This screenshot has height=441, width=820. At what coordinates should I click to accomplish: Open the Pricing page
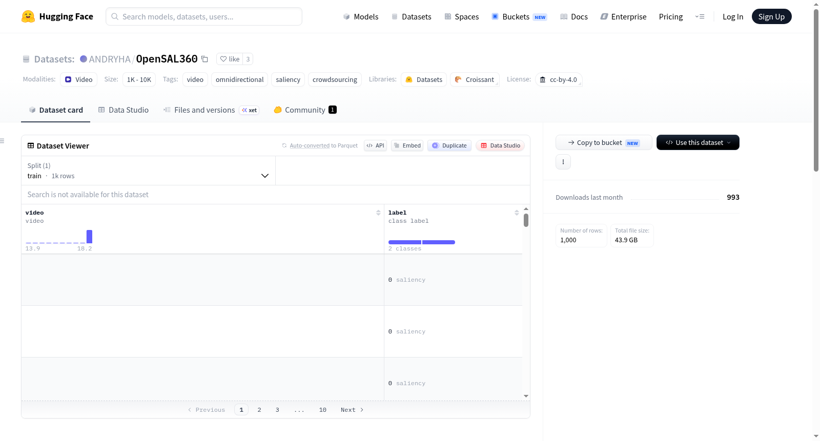[671, 16]
